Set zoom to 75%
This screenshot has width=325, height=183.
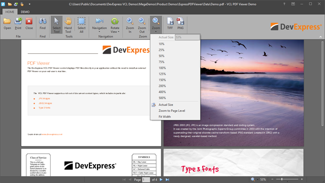(x=175, y=62)
